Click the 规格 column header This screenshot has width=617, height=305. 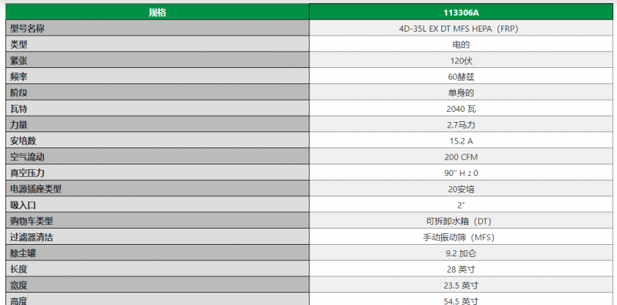click(157, 12)
